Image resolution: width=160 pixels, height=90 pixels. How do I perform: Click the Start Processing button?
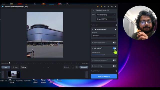tap(104, 76)
